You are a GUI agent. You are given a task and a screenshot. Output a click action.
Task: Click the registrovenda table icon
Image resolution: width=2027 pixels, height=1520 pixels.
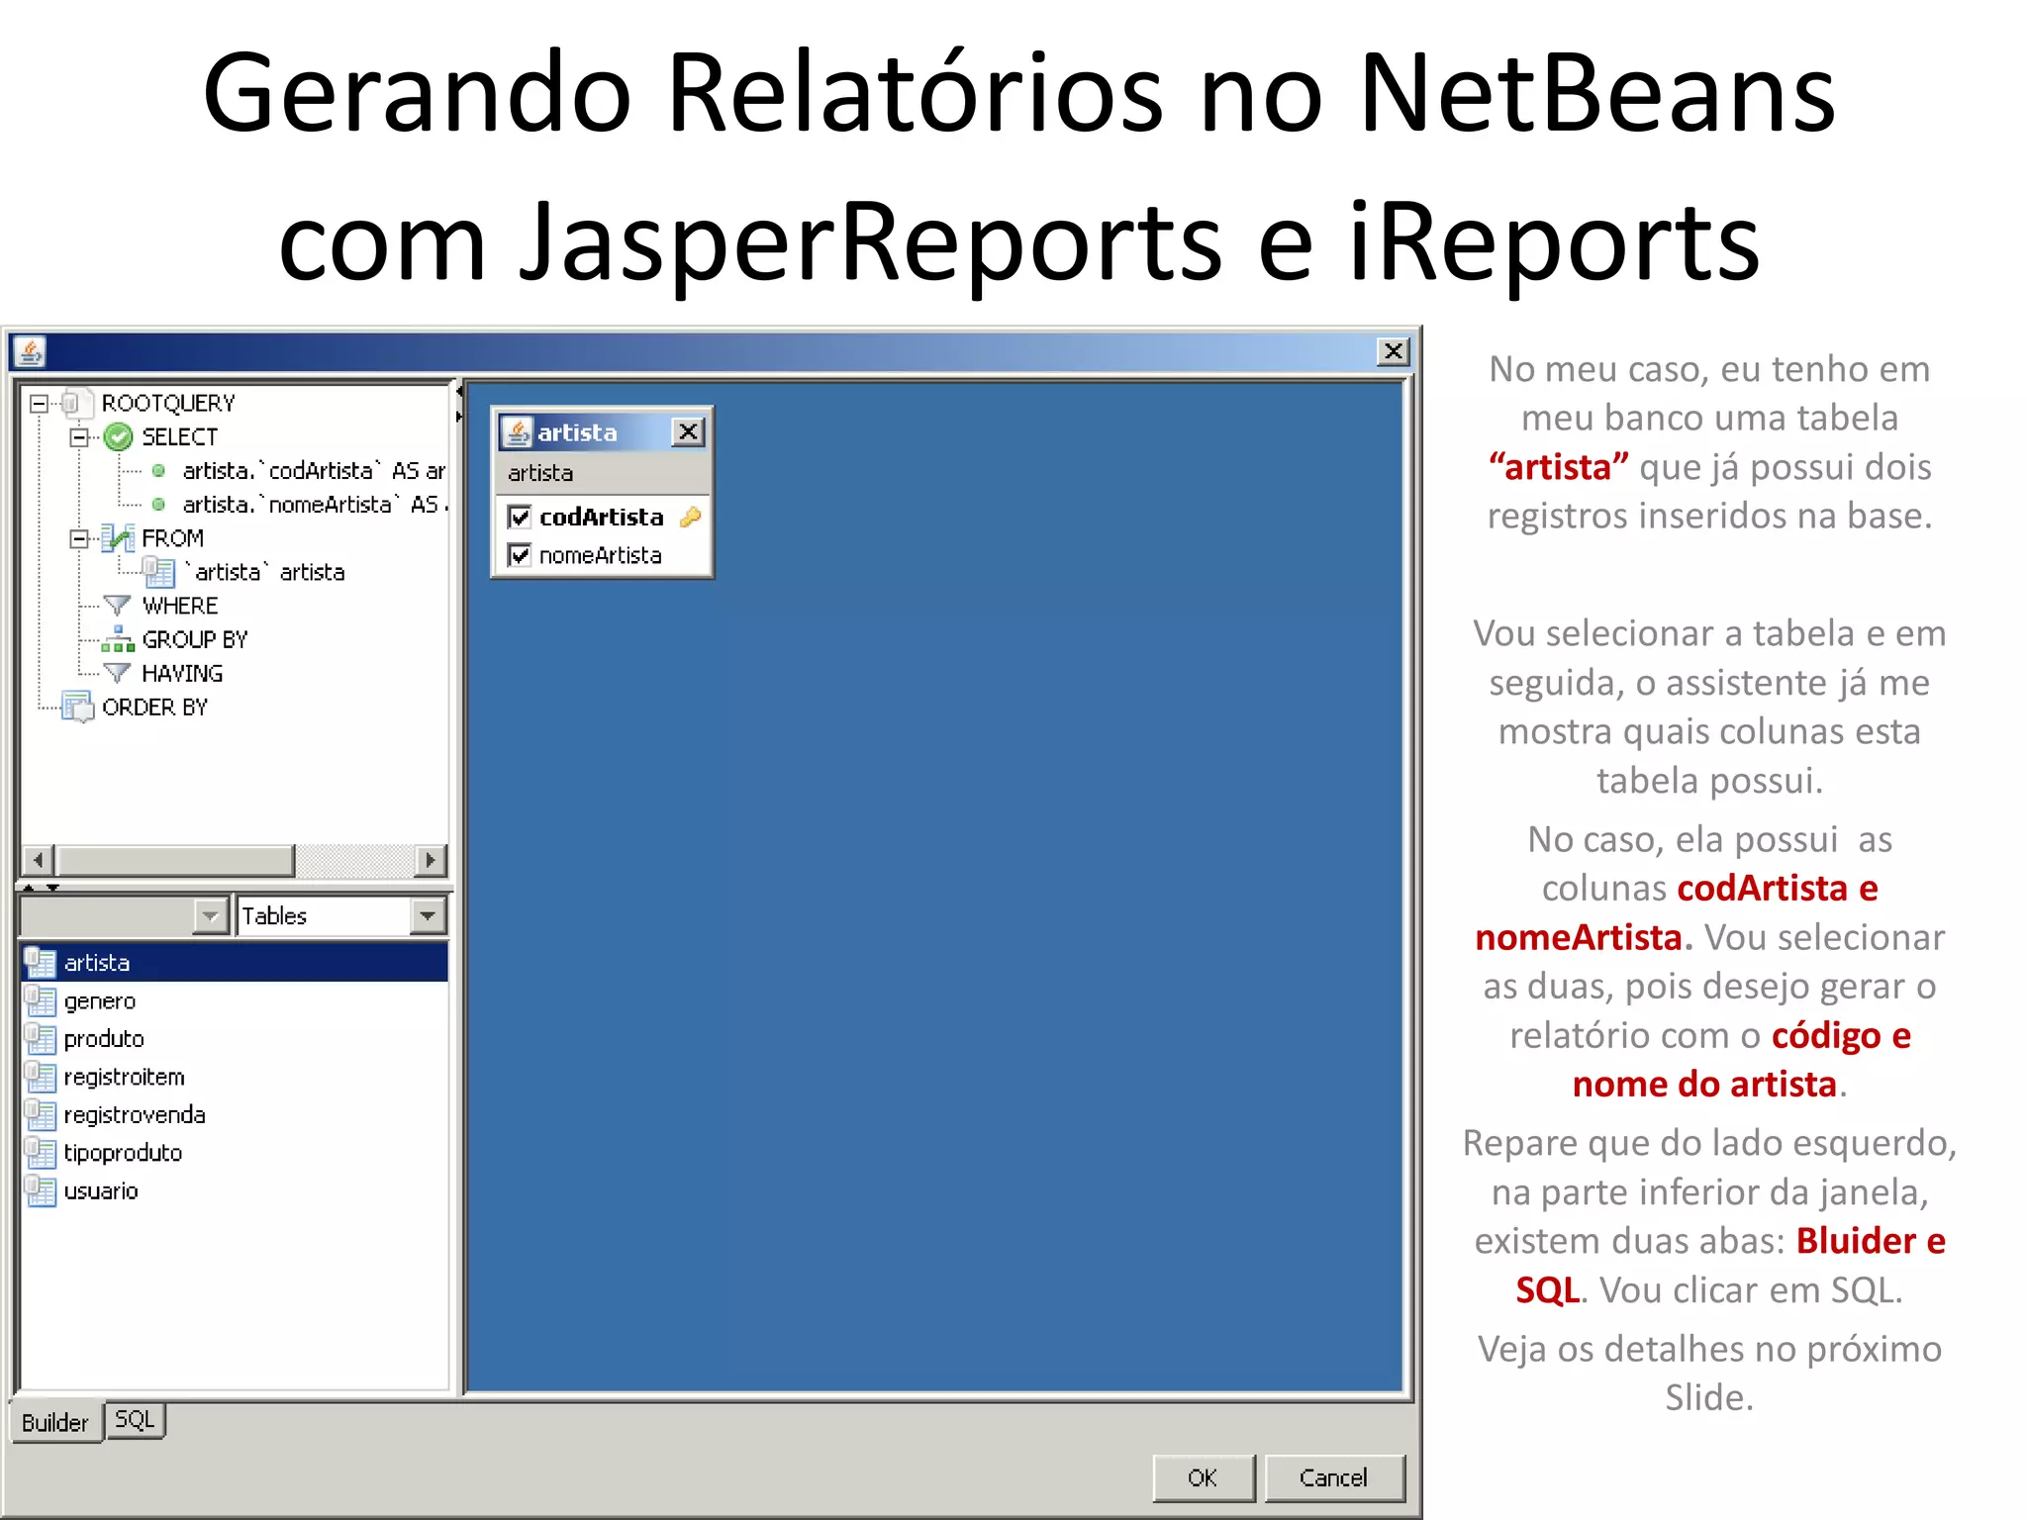41,1114
